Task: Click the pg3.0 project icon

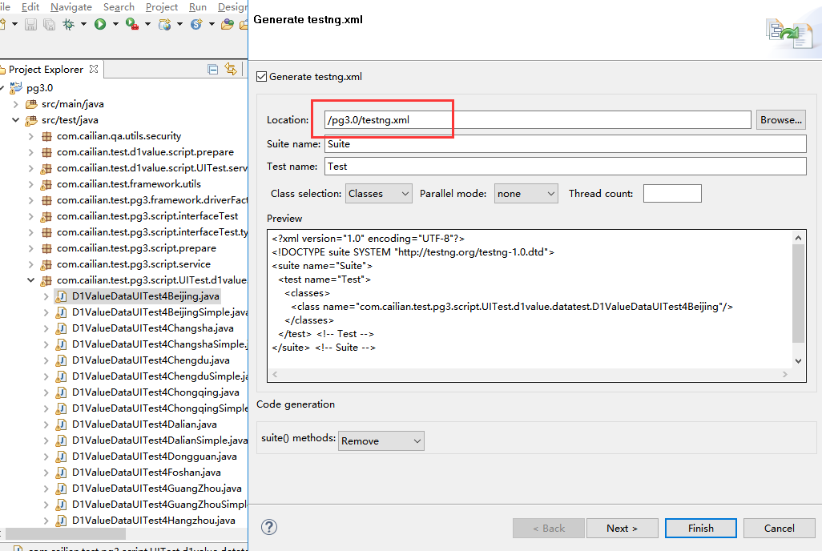Action: coord(16,87)
